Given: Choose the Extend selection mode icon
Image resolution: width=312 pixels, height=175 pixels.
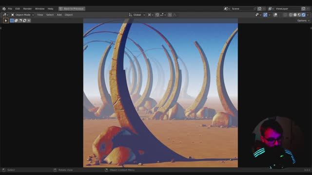Looking at the screenshot, I should [x=16, y=20].
